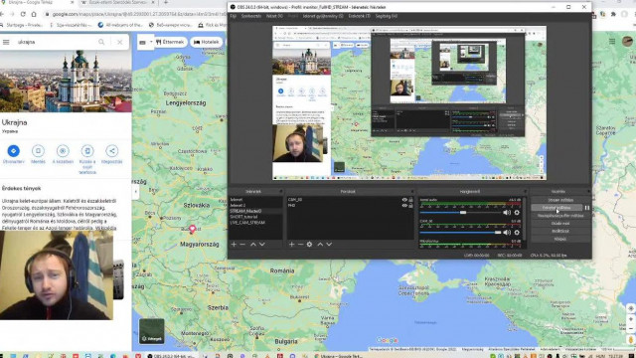This screenshot has height=358, width=636.
Task: Open Jelenetgyűjtemény menu in OBS
Action: [323, 16]
